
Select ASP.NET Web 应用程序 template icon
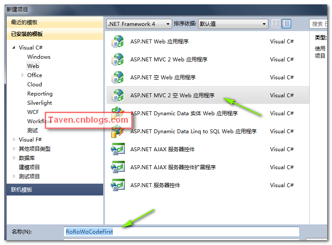(x=118, y=42)
